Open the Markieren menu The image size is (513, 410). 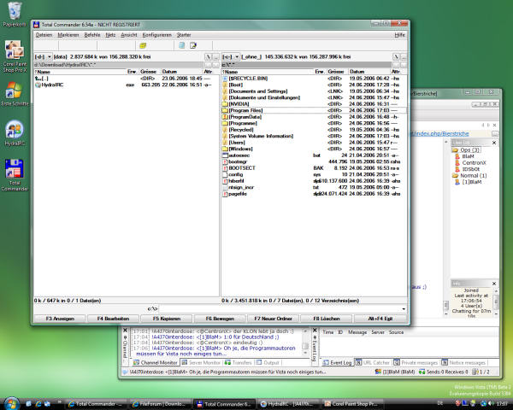(68, 35)
